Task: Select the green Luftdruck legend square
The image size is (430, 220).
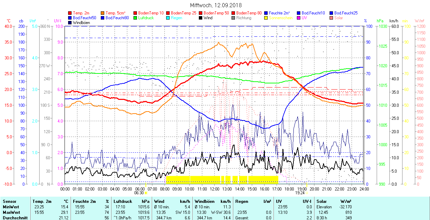Action: click(135, 18)
